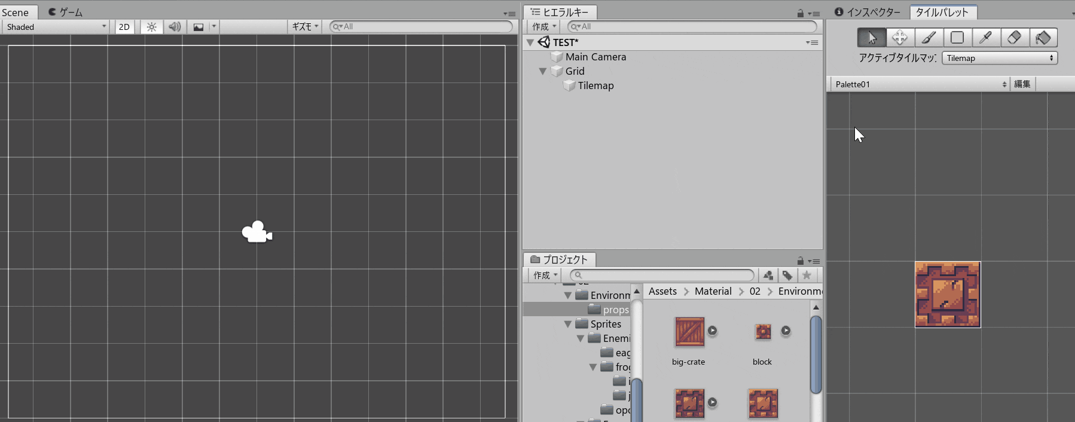The height and width of the screenshot is (422, 1075).
Task: Save project search star icon
Action: [x=807, y=275]
